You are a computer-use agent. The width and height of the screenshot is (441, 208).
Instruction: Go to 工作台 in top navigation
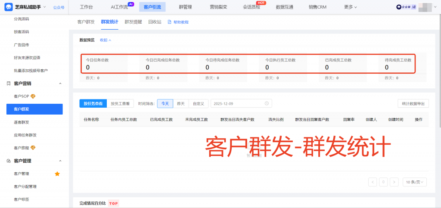86,7
